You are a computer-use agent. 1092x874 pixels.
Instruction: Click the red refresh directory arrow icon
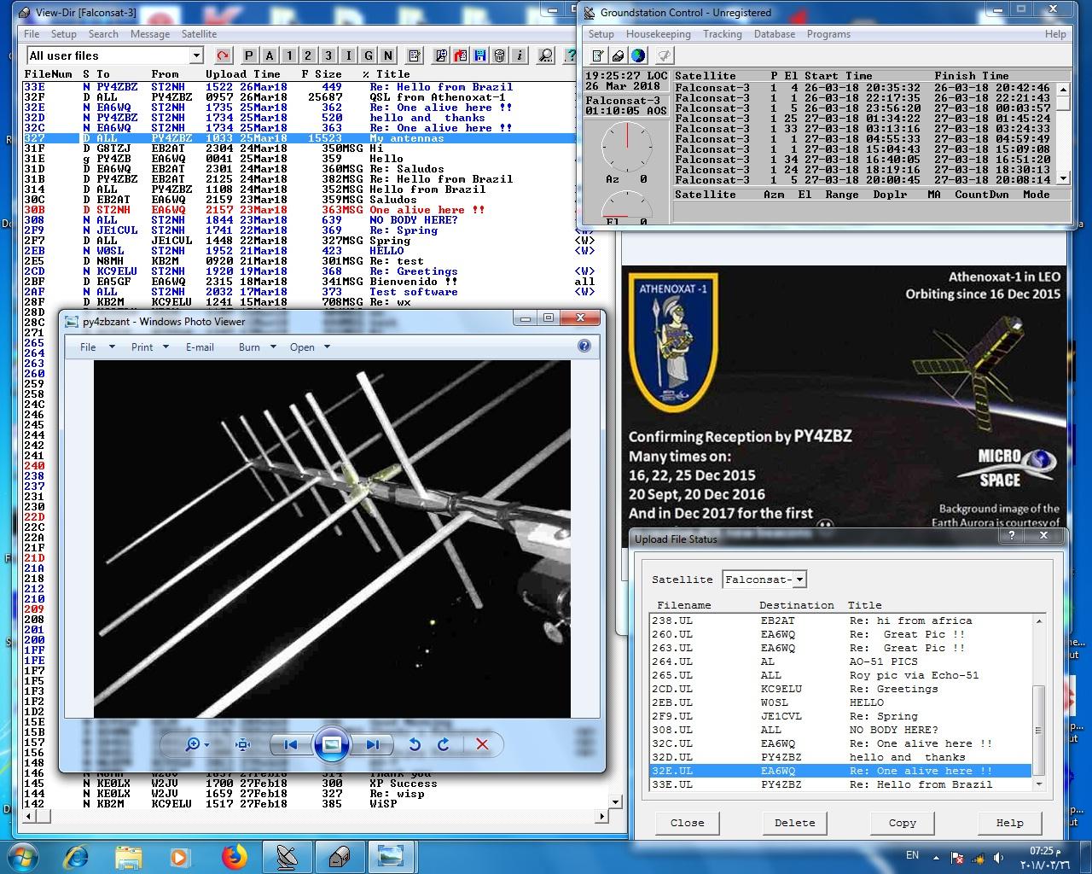point(223,56)
